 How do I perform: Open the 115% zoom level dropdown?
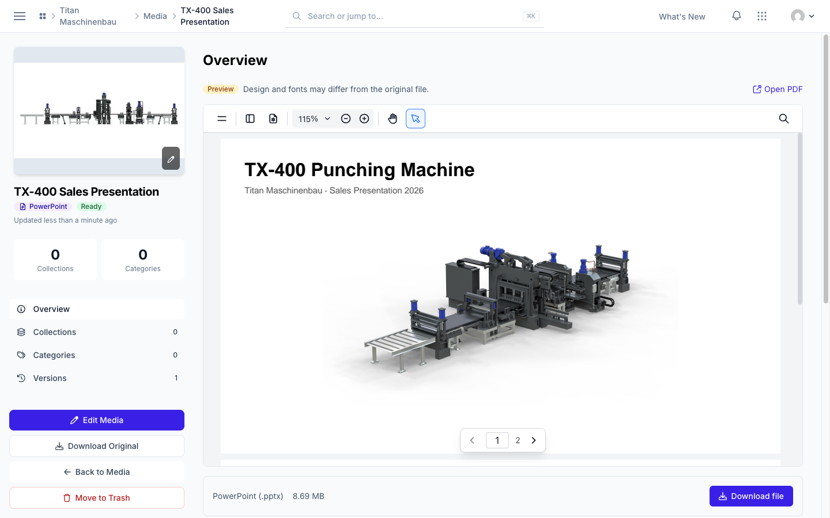tap(314, 119)
